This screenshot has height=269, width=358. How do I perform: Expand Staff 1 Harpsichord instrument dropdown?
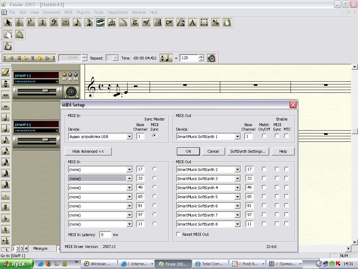pos(57,82)
